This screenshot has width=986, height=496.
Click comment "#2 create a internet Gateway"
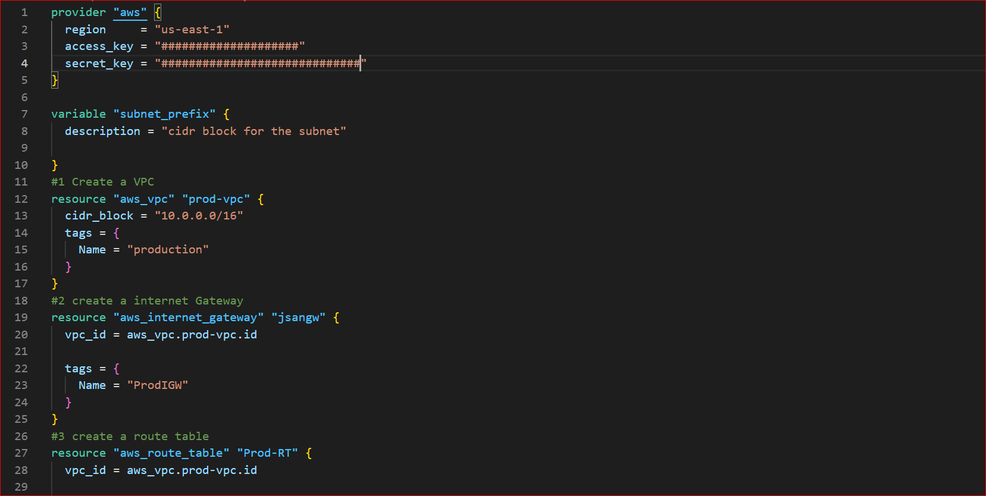148,301
